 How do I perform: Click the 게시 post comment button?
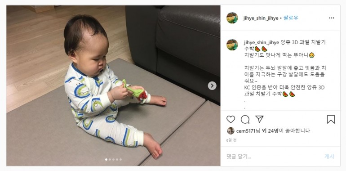[x=329, y=157]
